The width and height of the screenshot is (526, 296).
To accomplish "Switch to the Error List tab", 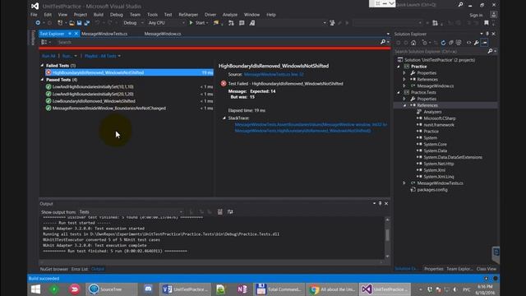I will point(80,269).
